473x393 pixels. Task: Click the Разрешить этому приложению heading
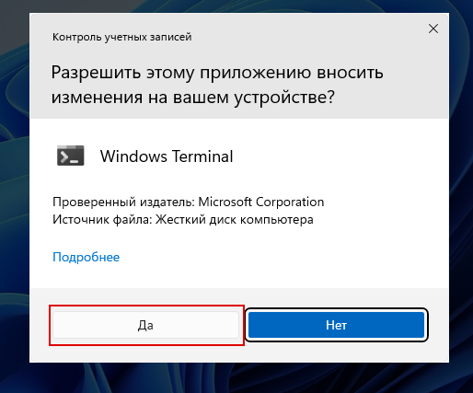pyautogui.click(x=217, y=85)
